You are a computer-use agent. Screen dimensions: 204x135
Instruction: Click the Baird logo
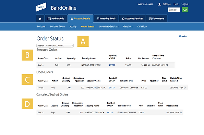41,7
